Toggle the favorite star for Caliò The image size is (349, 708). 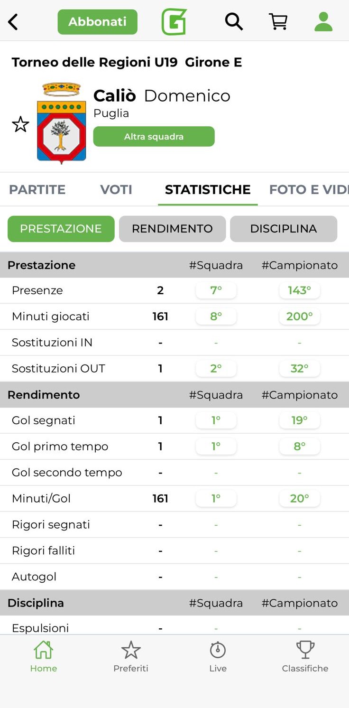click(x=20, y=125)
